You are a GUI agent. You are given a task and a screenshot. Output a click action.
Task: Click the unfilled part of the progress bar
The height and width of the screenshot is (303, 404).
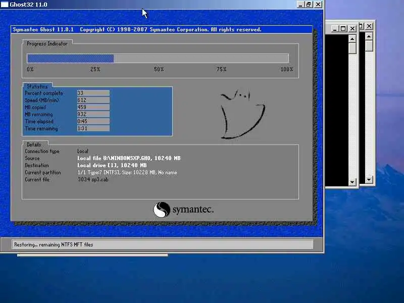[201, 59]
